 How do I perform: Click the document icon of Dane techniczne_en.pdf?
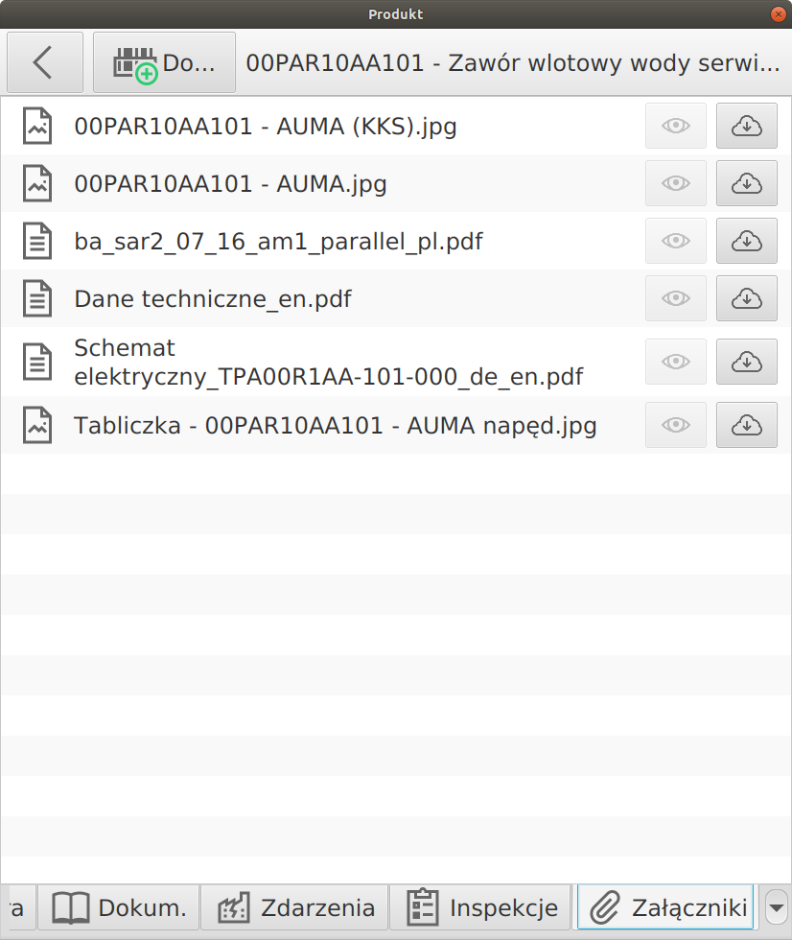tap(37, 298)
